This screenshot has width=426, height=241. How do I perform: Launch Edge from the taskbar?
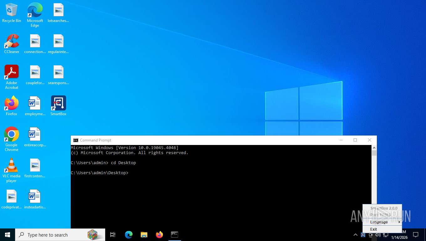128,235
